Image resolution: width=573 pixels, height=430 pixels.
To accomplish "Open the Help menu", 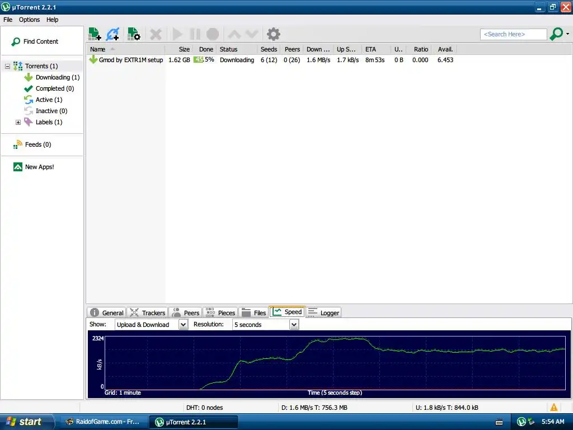I will tap(52, 20).
